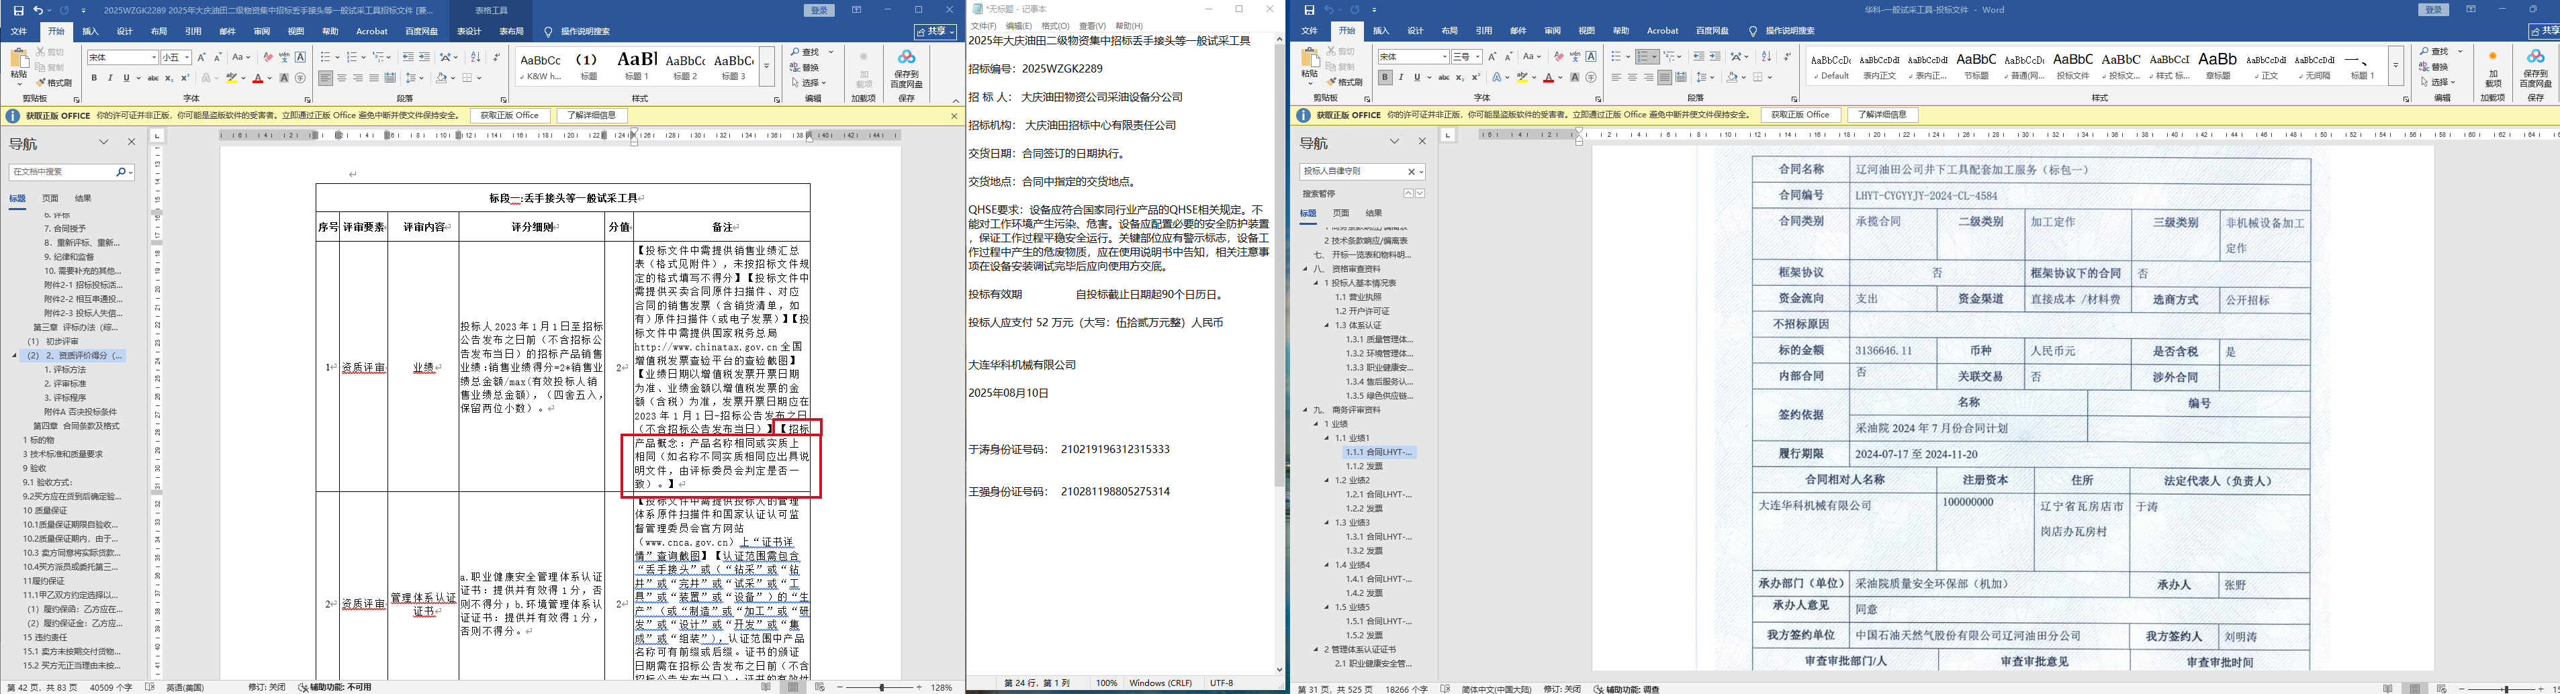Image resolution: width=2560 pixels, height=694 pixels.
Task: Open the 格式(O) menu in Notepad
Action: tap(1056, 26)
